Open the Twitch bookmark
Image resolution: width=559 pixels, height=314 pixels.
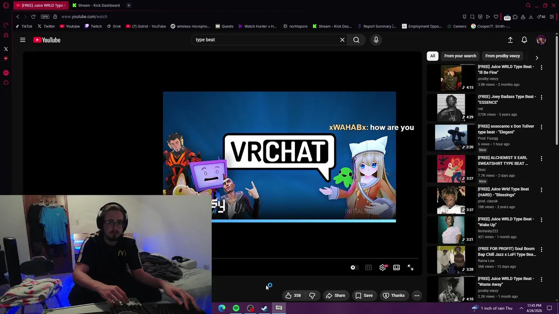point(93,26)
